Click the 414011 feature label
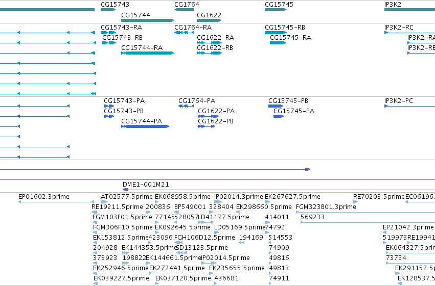435x286 pixels. pyautogui.click(x=277, y=217)
